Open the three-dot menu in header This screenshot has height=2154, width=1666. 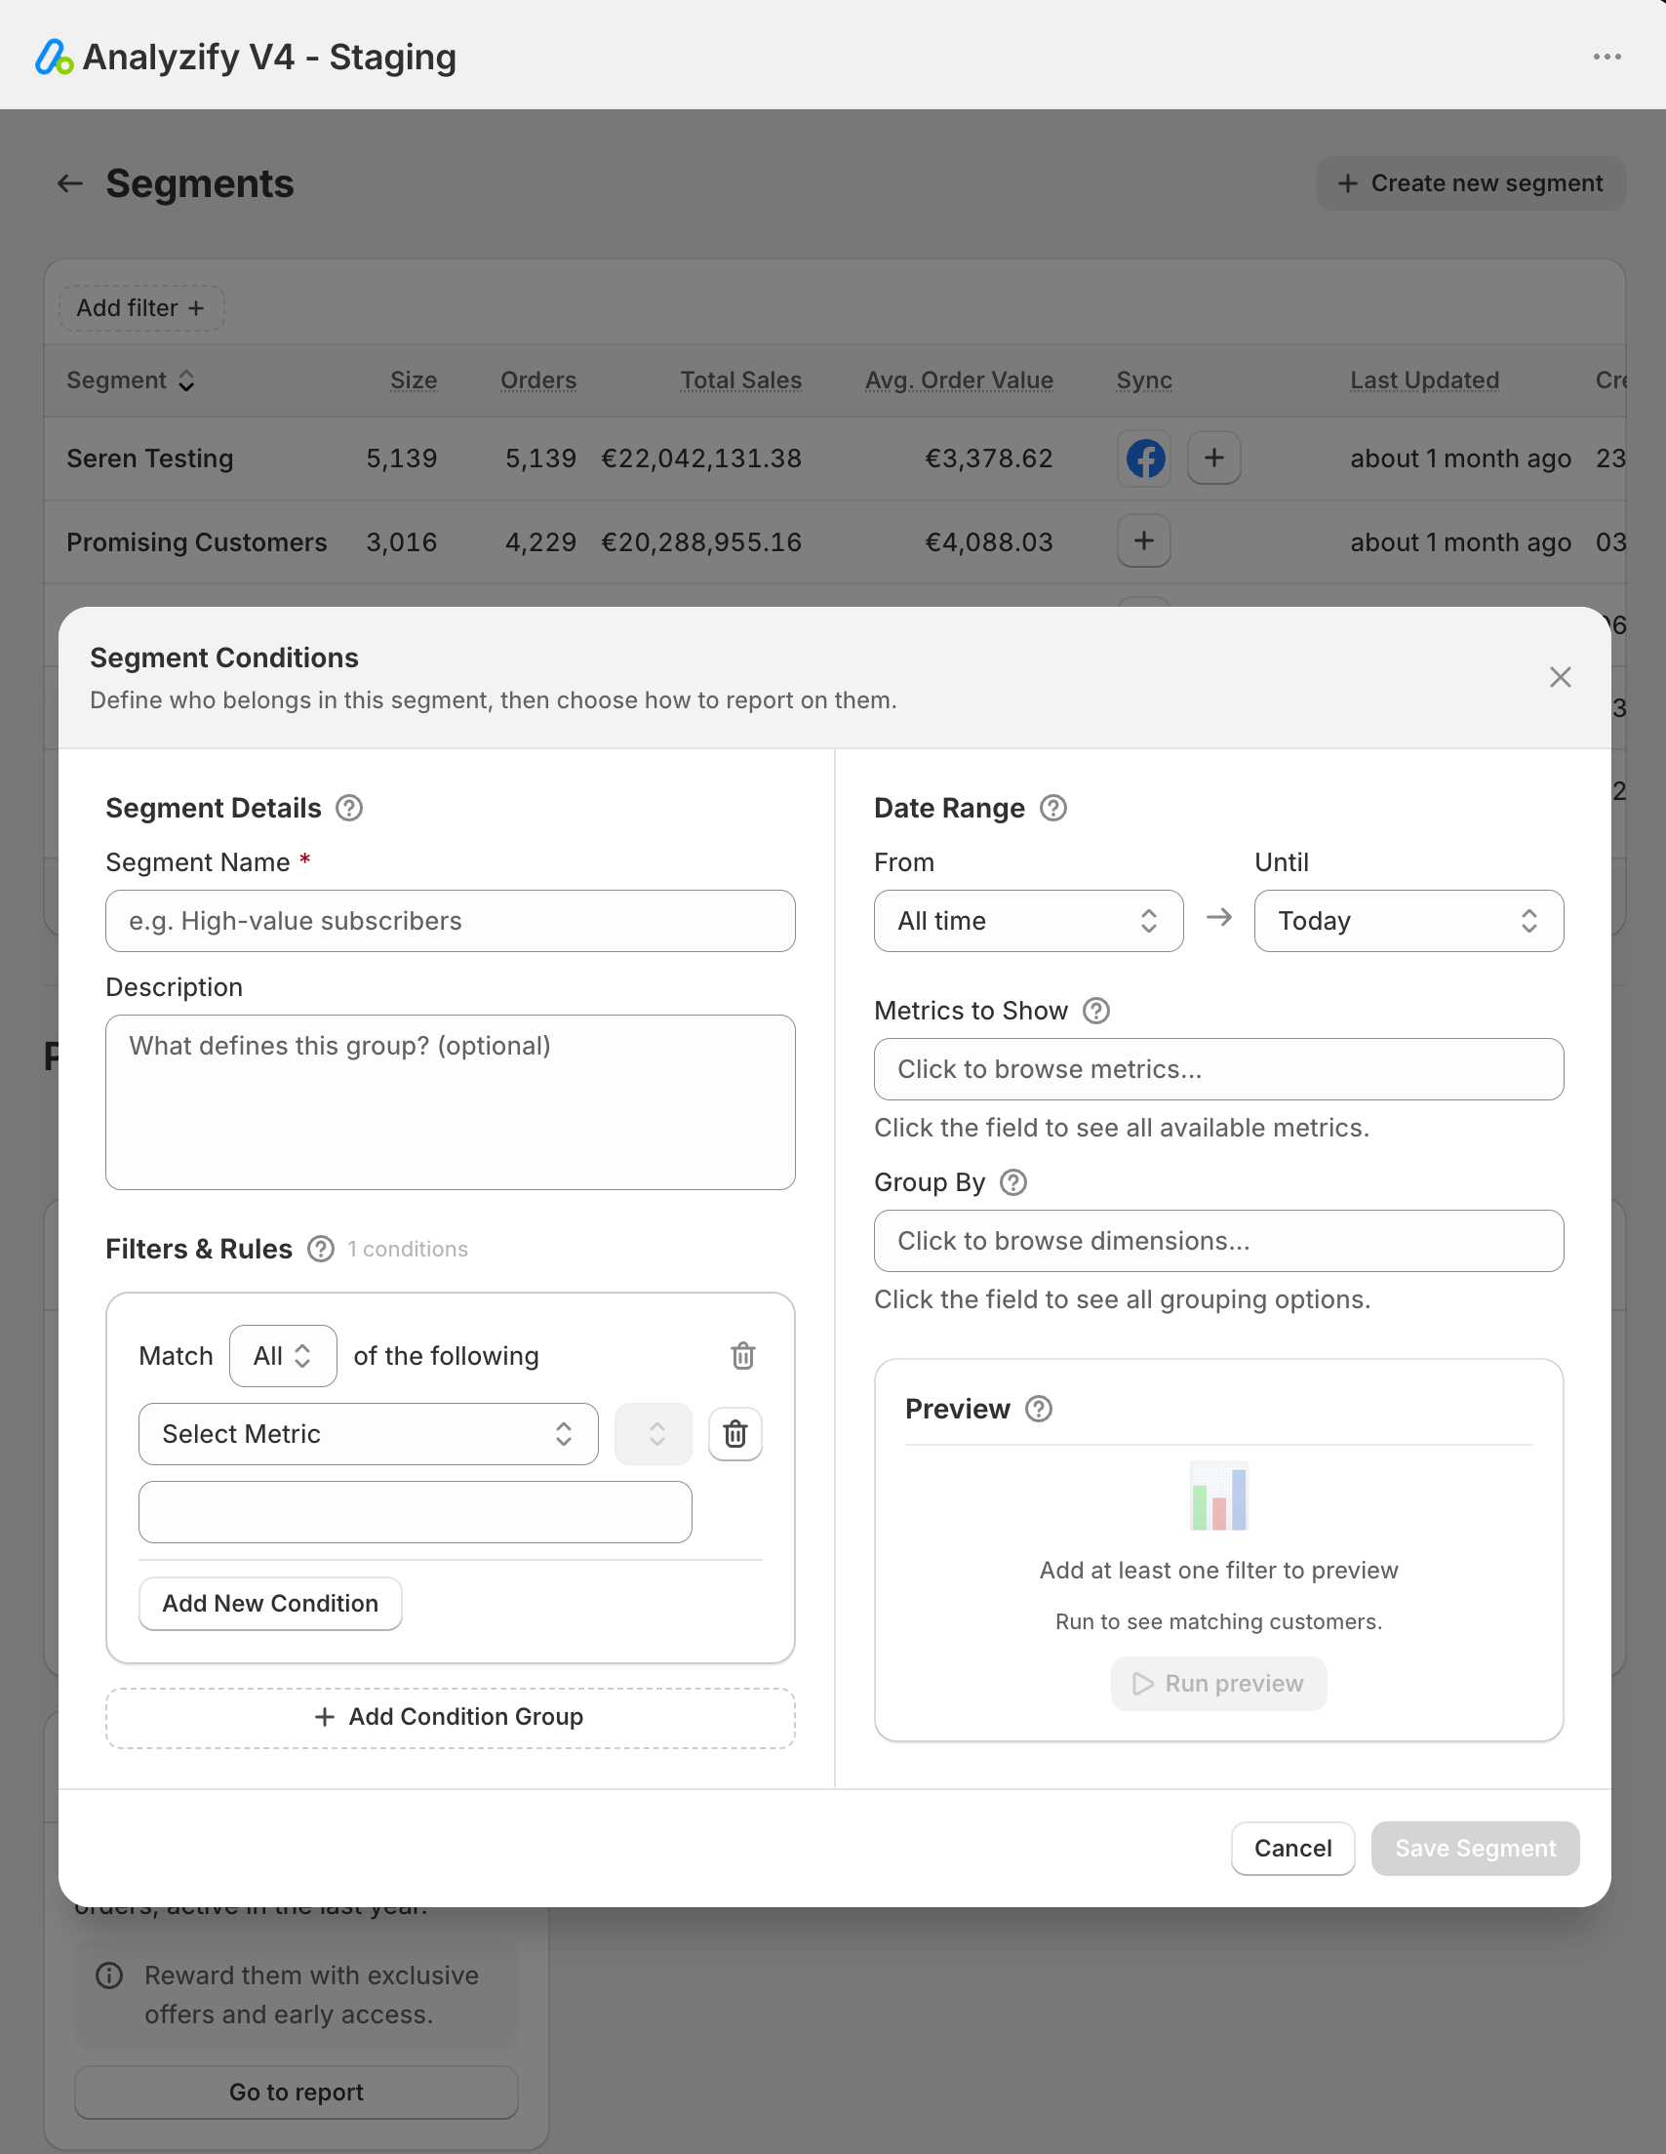point(1606,58)
